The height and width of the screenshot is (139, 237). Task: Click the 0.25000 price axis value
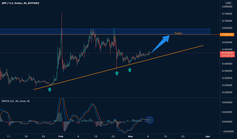tap(227, 85)
